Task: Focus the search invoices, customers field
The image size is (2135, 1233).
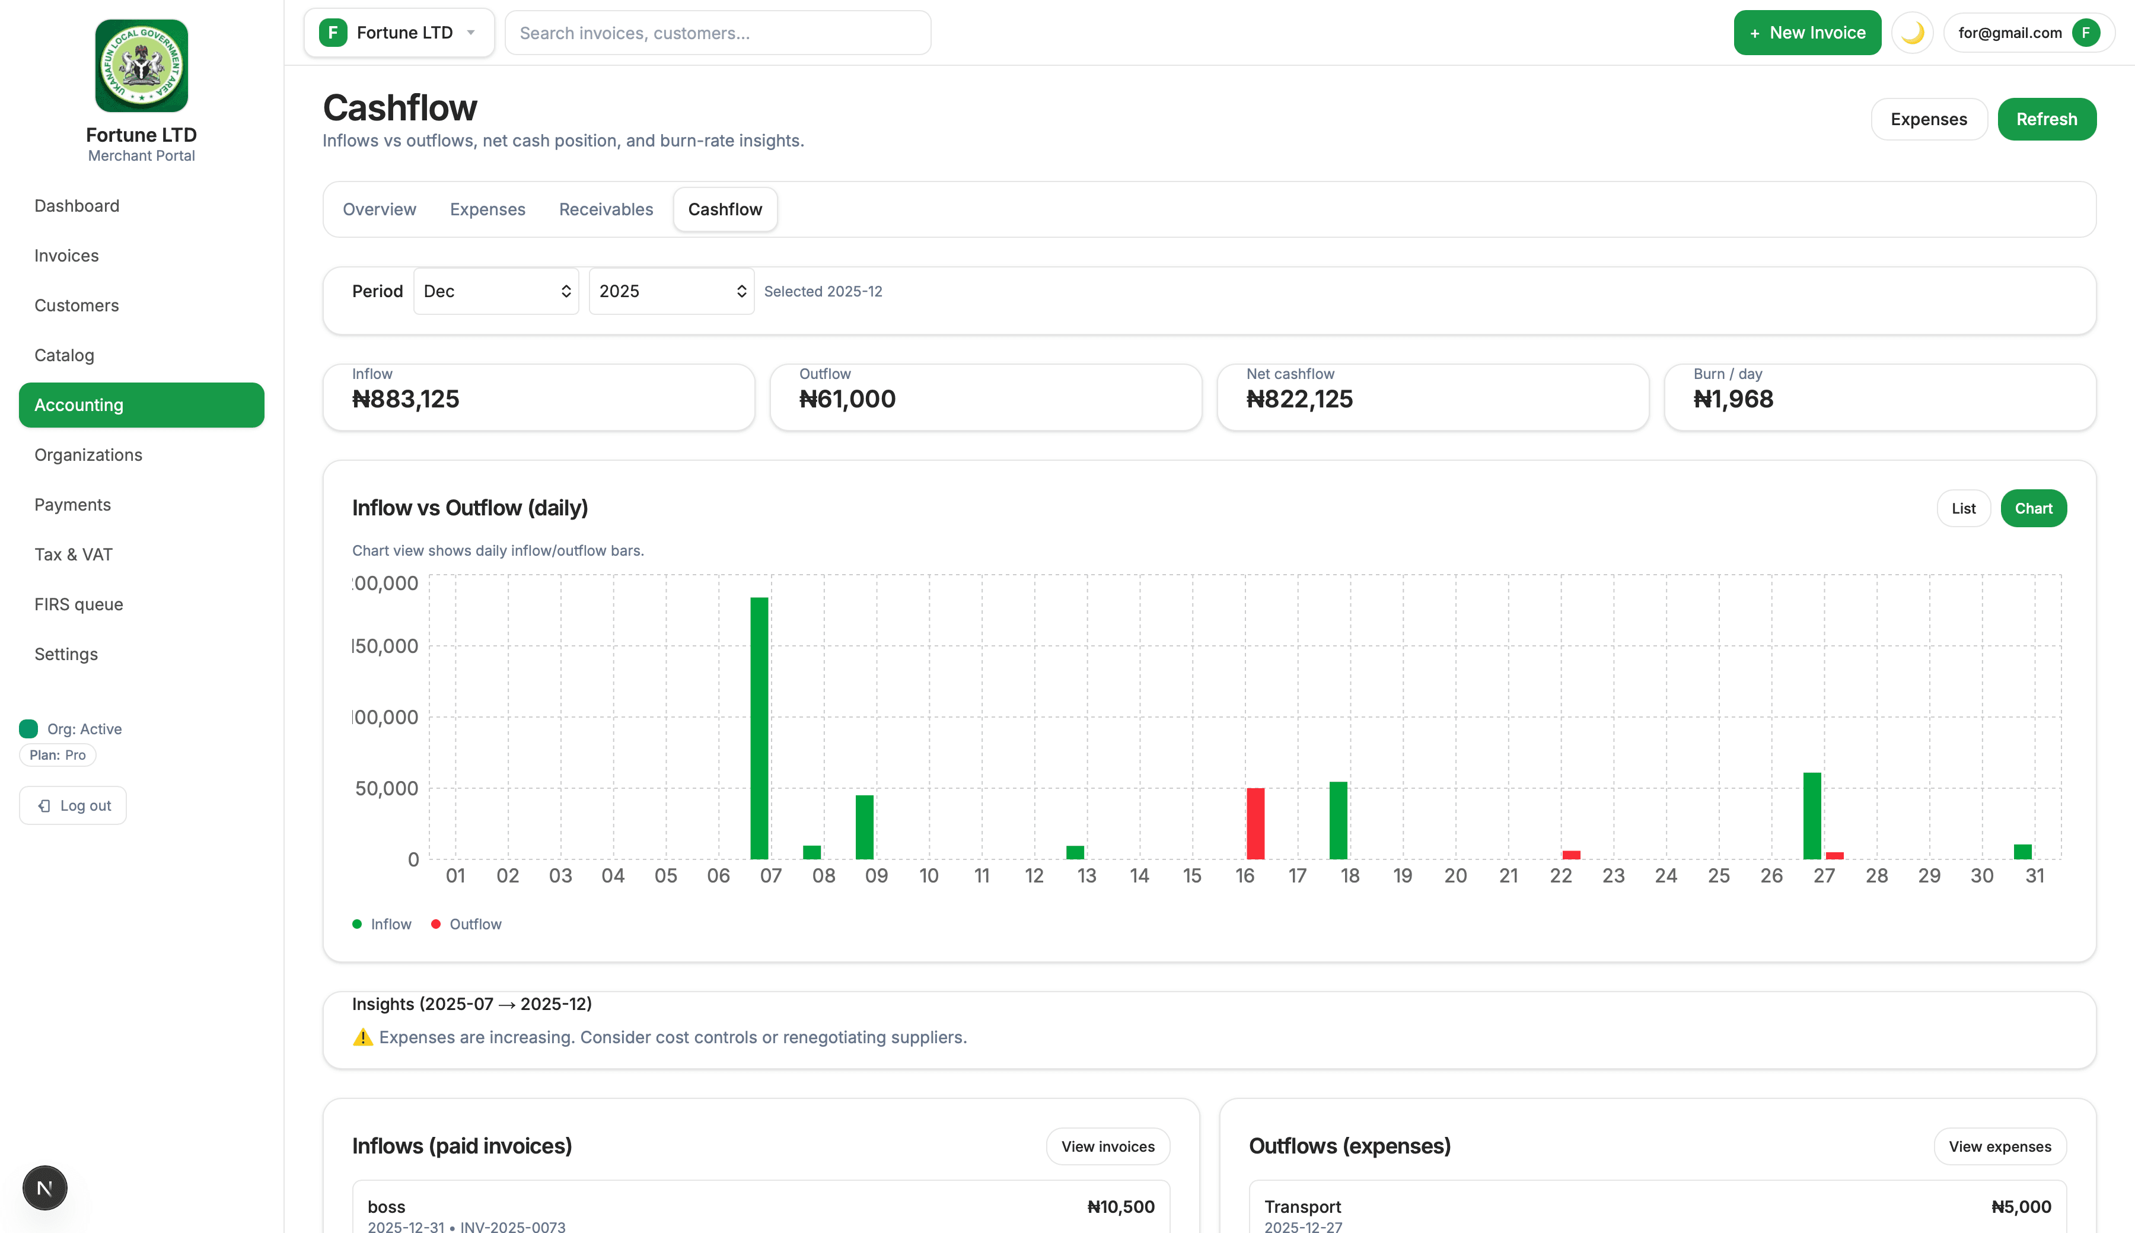Action: 718,33
